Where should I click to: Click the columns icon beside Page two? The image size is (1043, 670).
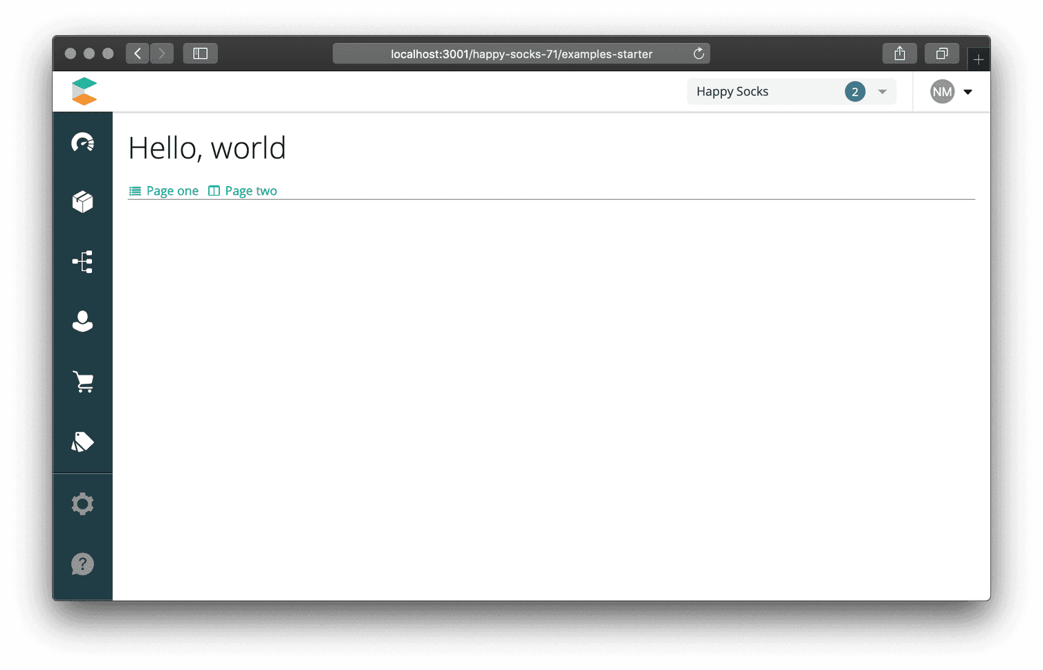pyautogui.click(x=214, y=190)
